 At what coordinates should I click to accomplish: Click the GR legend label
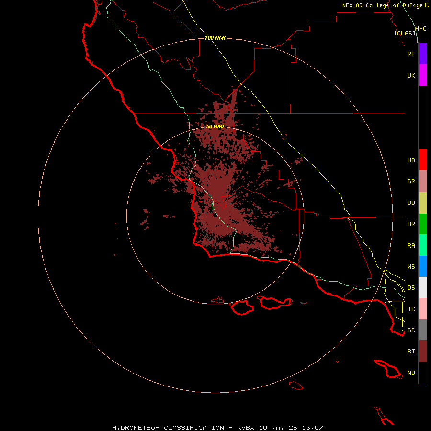411,181
